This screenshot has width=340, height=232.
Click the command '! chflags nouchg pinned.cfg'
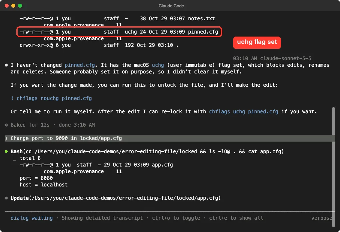(x=51, y=98)
